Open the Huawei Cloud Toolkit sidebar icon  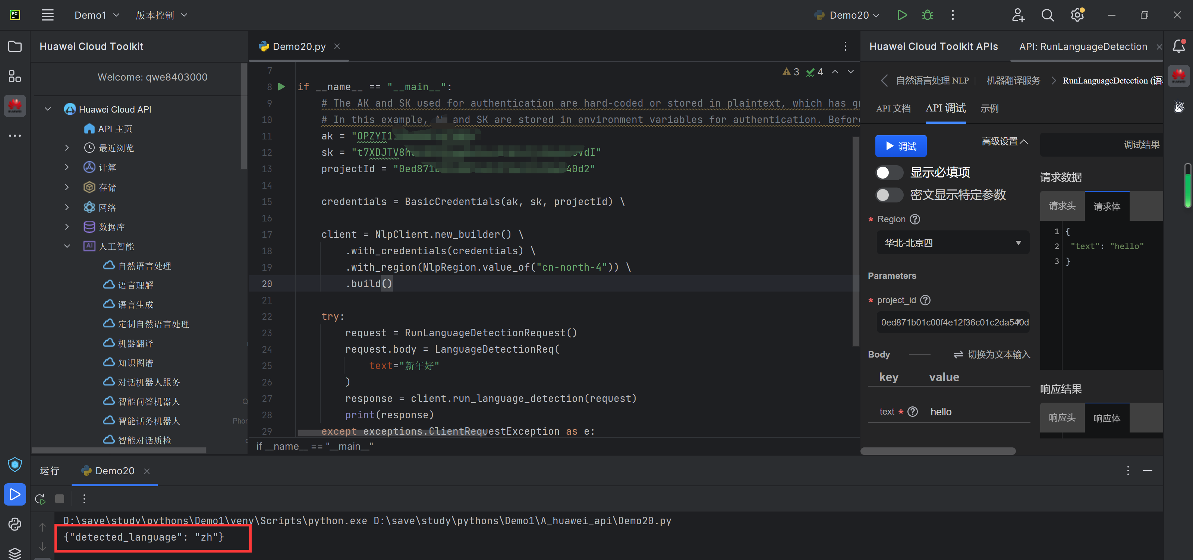pos(15,106)
